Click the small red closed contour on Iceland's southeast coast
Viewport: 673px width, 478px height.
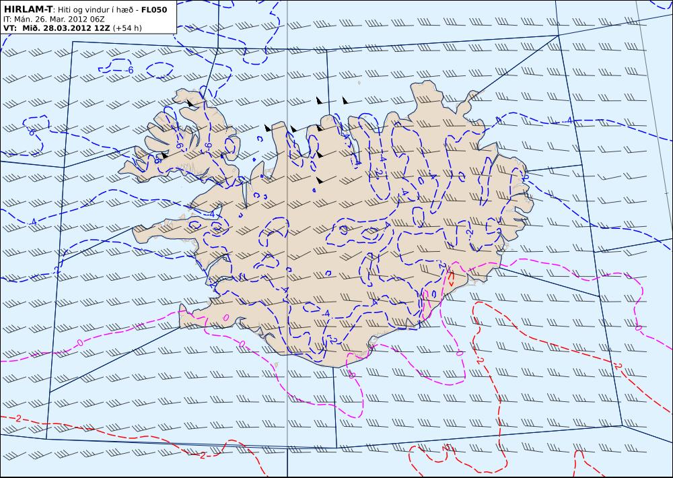(x=451, y=279)
